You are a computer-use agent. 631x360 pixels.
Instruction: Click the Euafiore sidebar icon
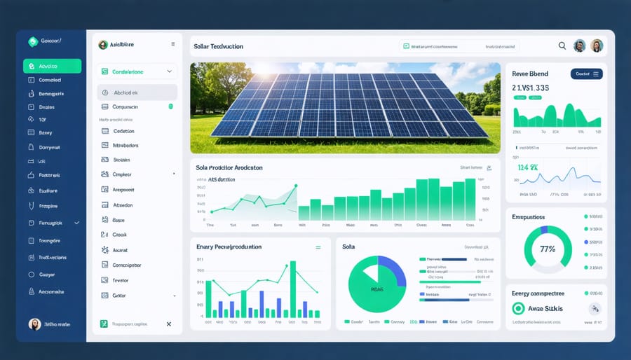(x=31, y=191)
